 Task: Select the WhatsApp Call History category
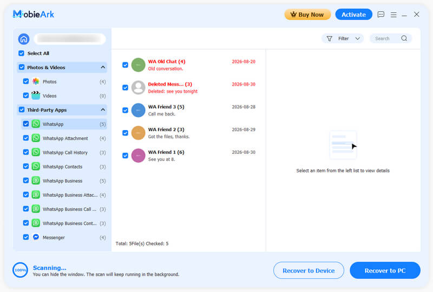tap(64, 152)
